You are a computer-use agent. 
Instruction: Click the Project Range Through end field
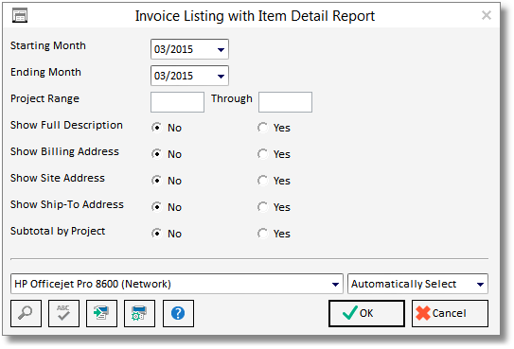point(286,102)
